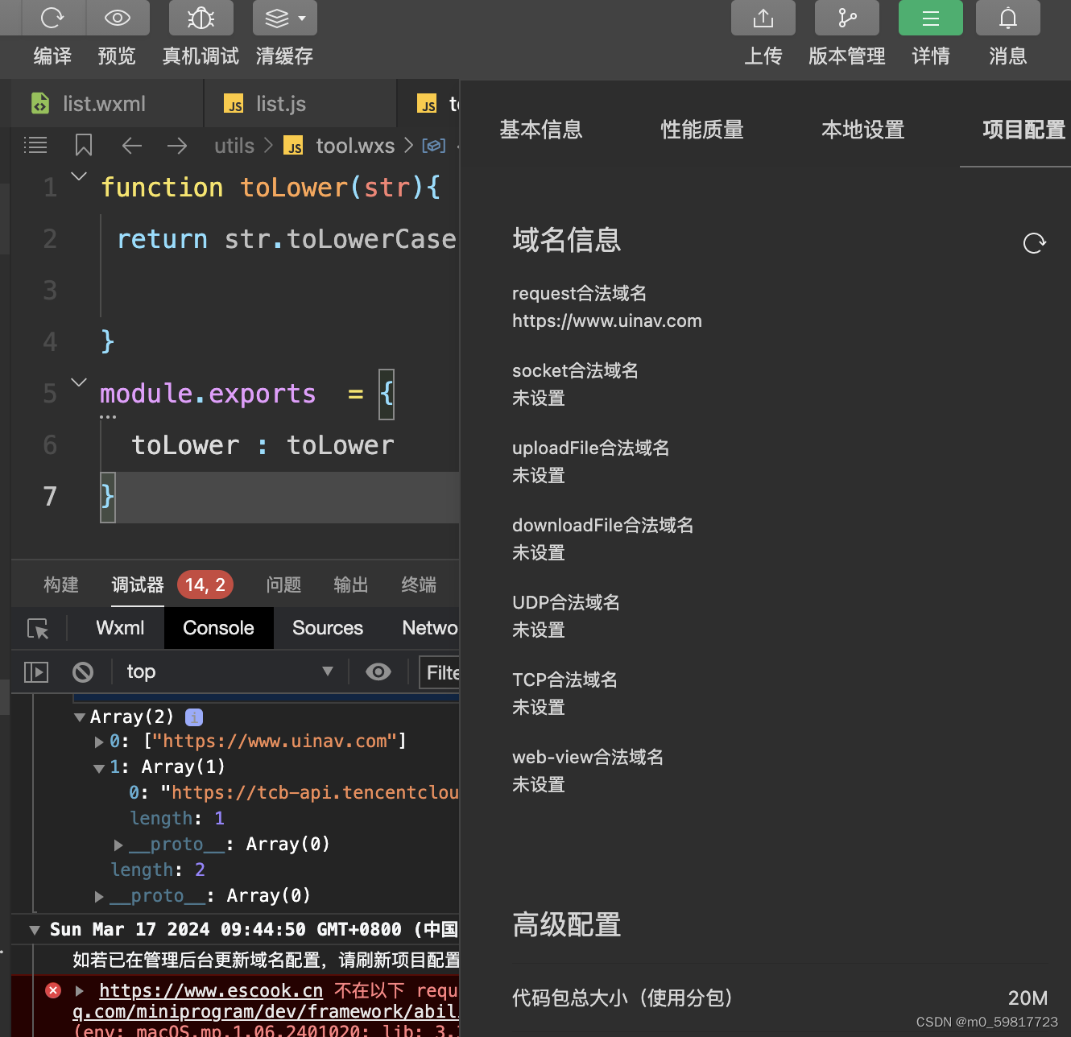Switch to the Network devtools tab
The width and height of the screenshot is (1071, 1037).
(x=430, y=628)
